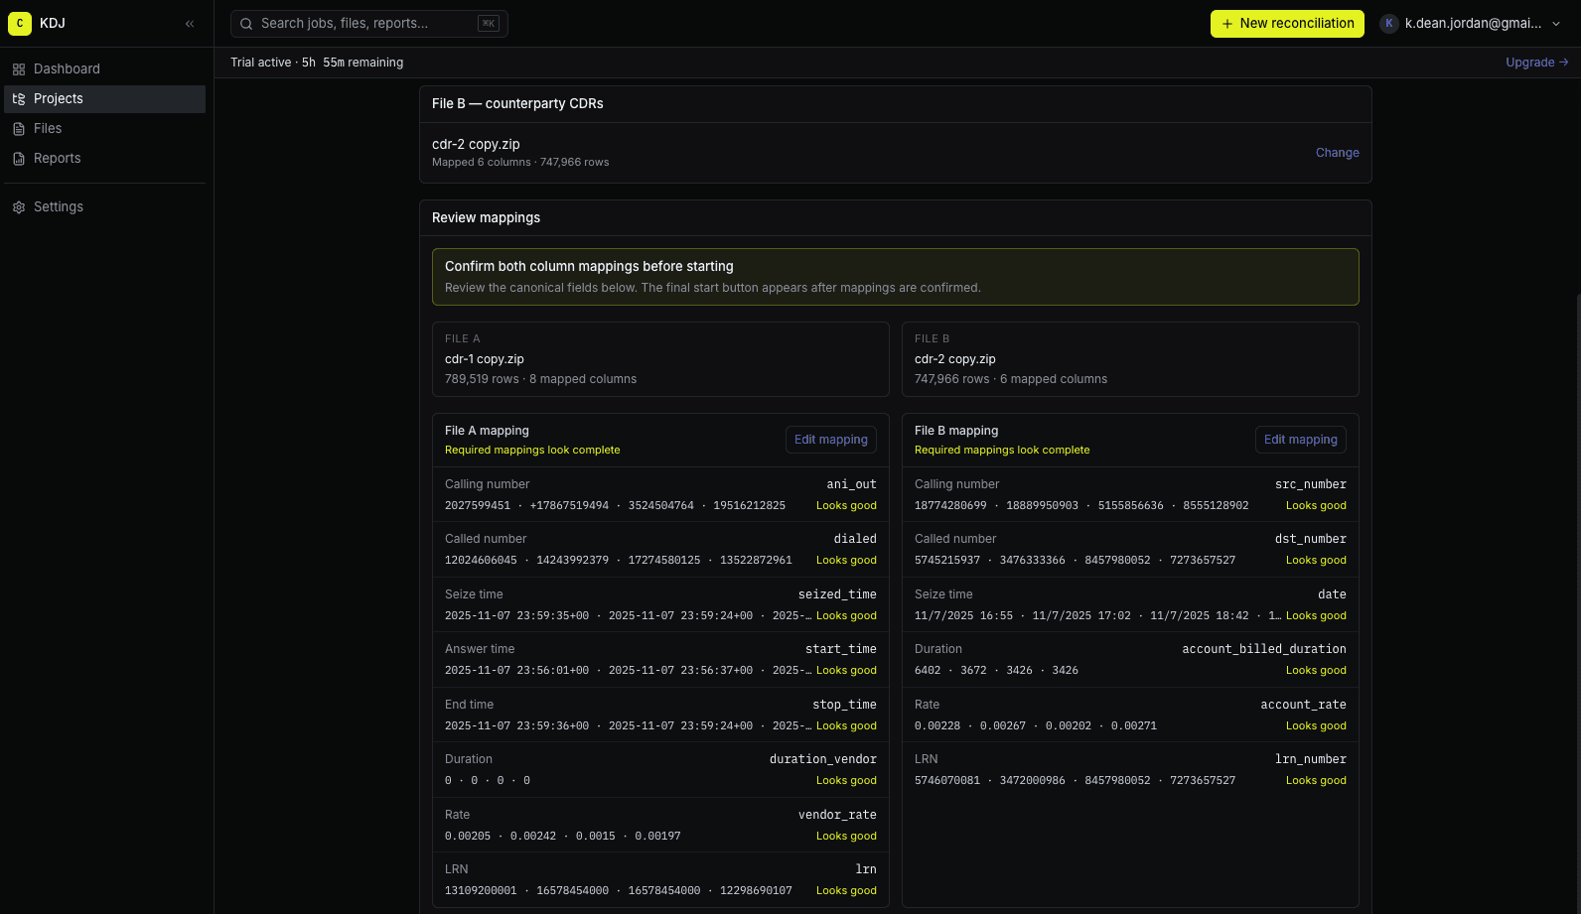Click the dst_number column name

click(x=1311, y=539)
